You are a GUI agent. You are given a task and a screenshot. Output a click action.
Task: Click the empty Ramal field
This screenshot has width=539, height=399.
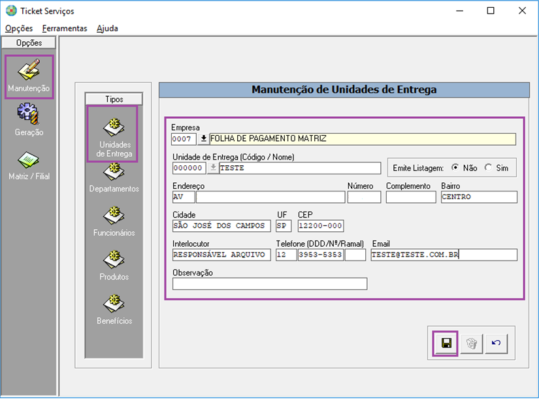pyautogui.click(x=355, y=255)
